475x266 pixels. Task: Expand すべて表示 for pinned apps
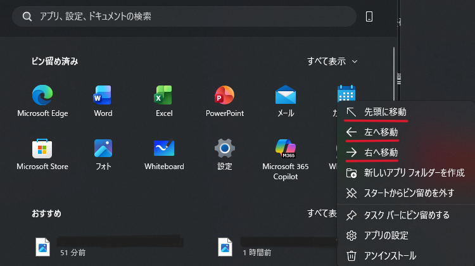pyautogui.click(x=332, y=61)
